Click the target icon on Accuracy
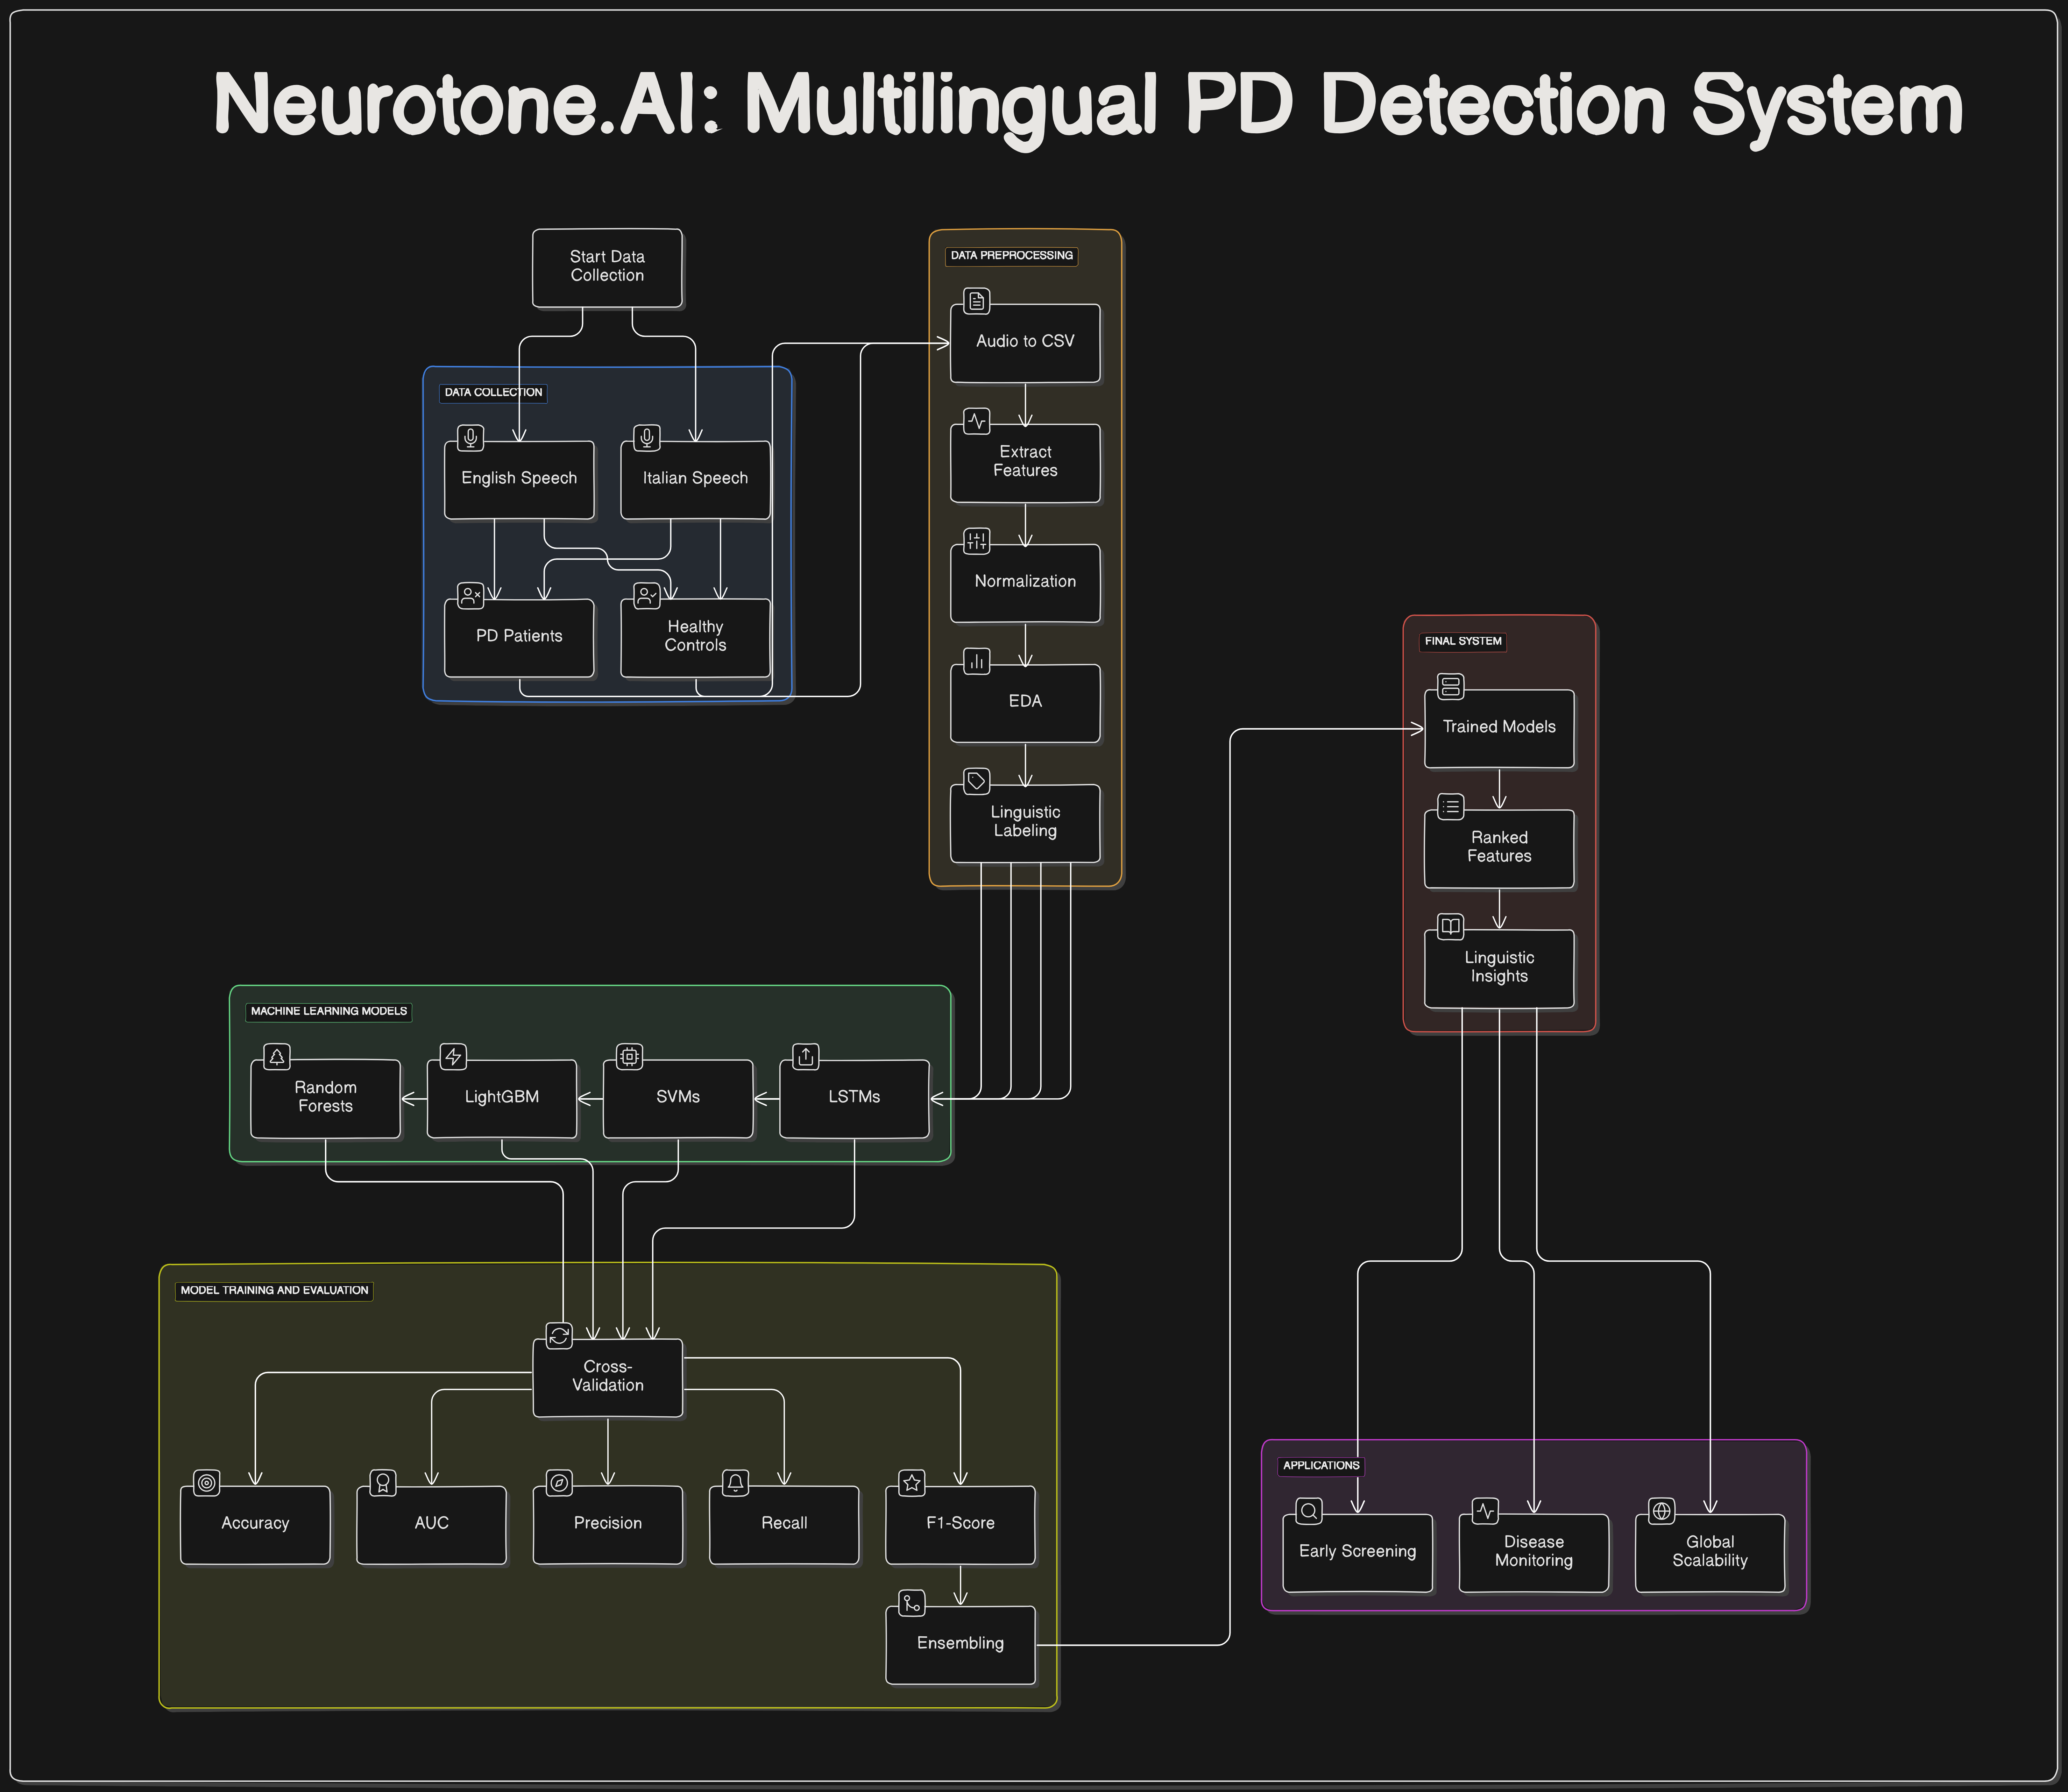 pos(207,1483)
